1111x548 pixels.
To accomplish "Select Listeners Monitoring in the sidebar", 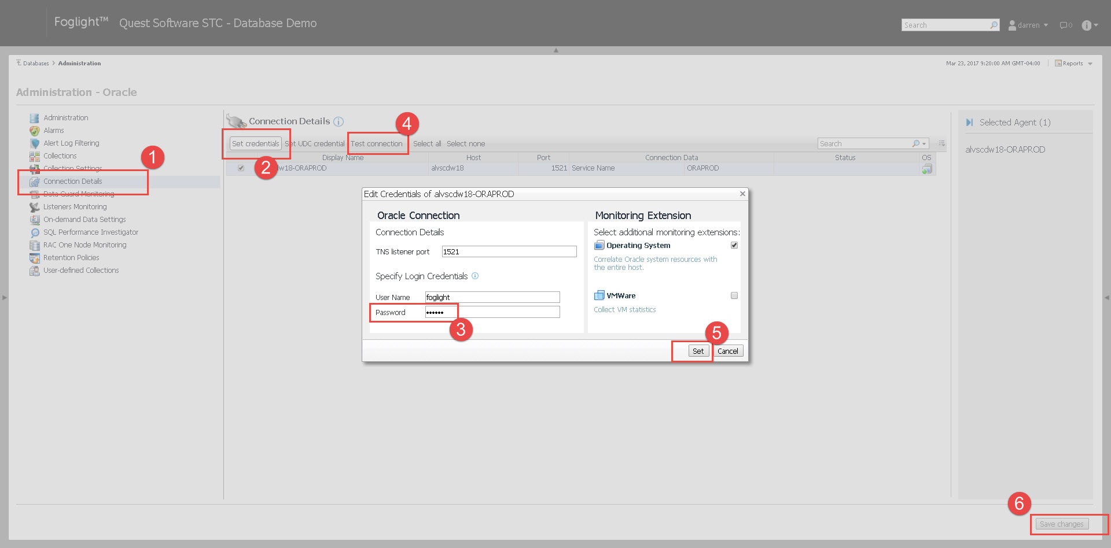I will tap(75, 207).
